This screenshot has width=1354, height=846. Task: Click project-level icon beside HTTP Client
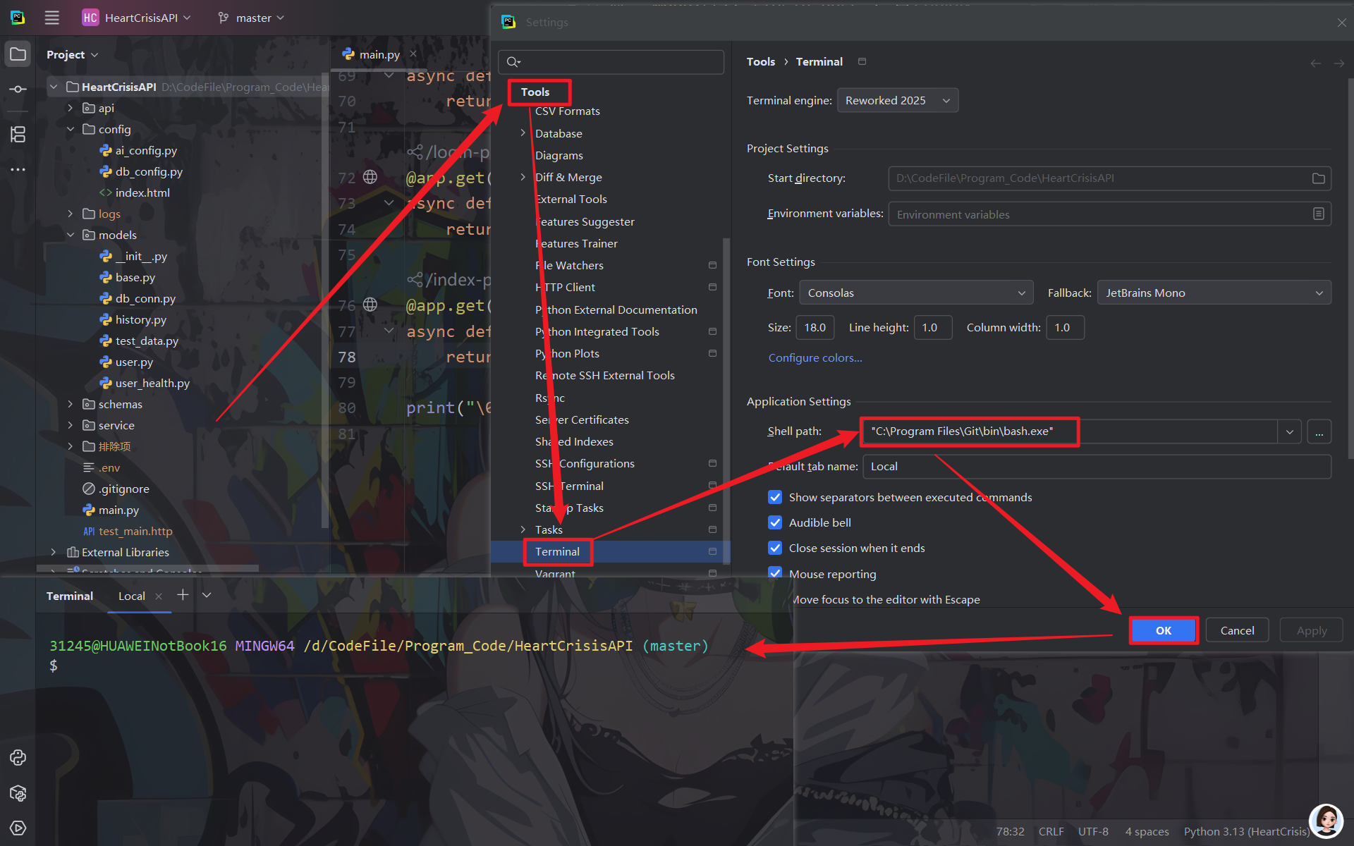point(712,287)
